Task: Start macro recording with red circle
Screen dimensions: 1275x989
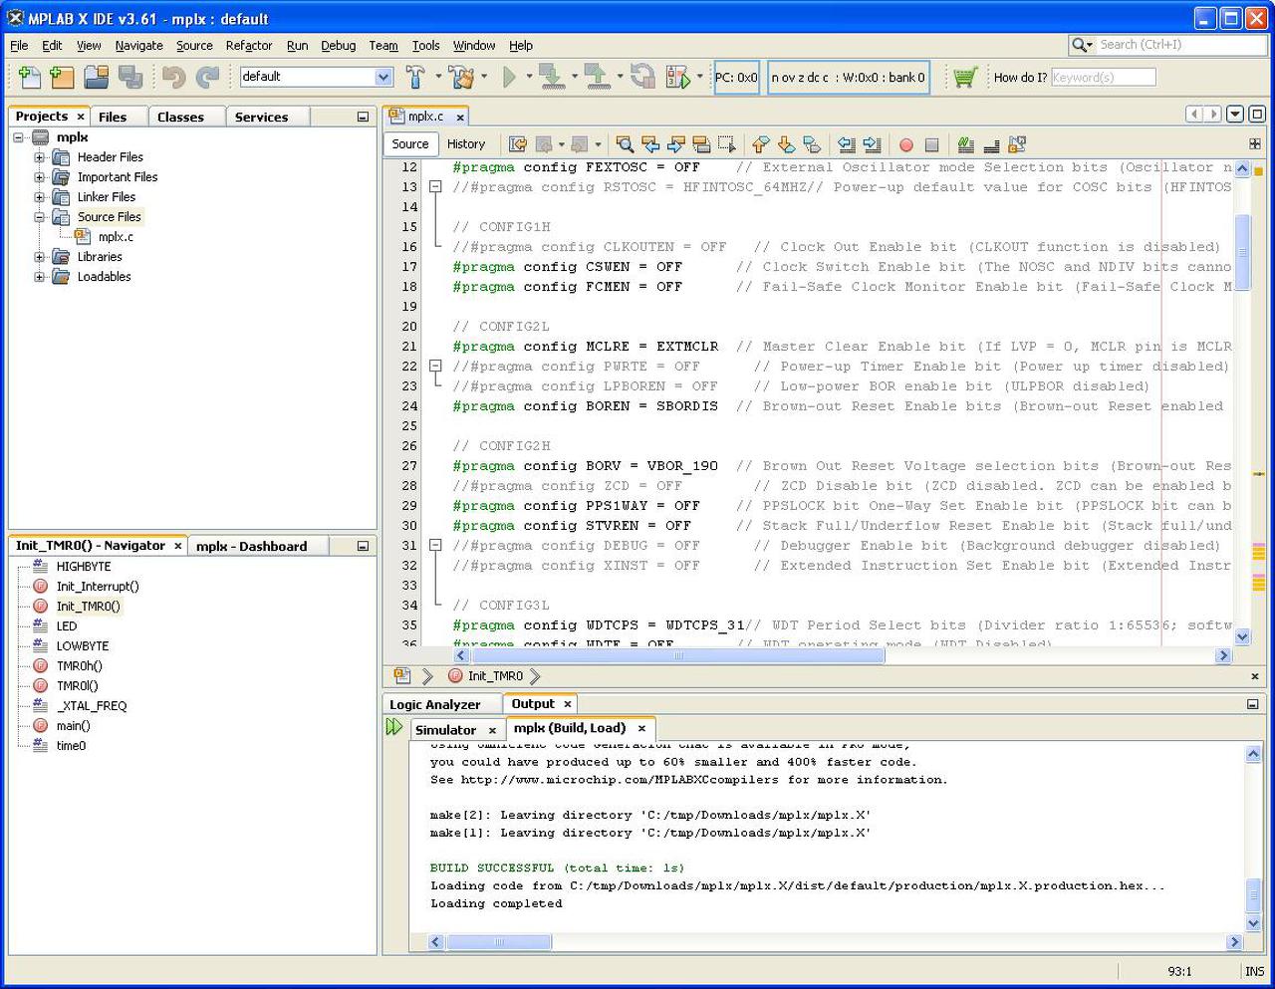Action: pyautogui.click(x=906, y=144)
